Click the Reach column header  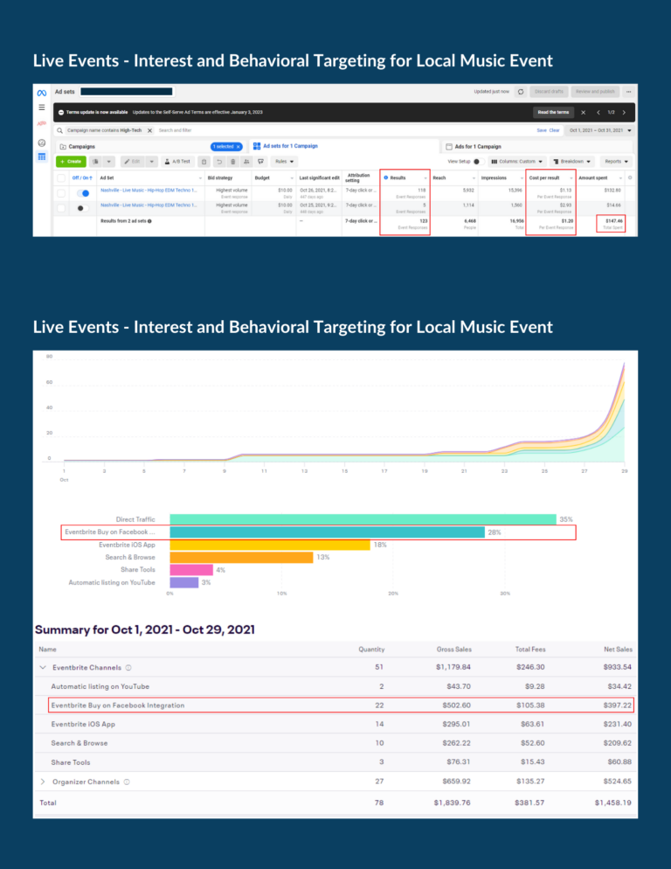[x=439, y=178]
